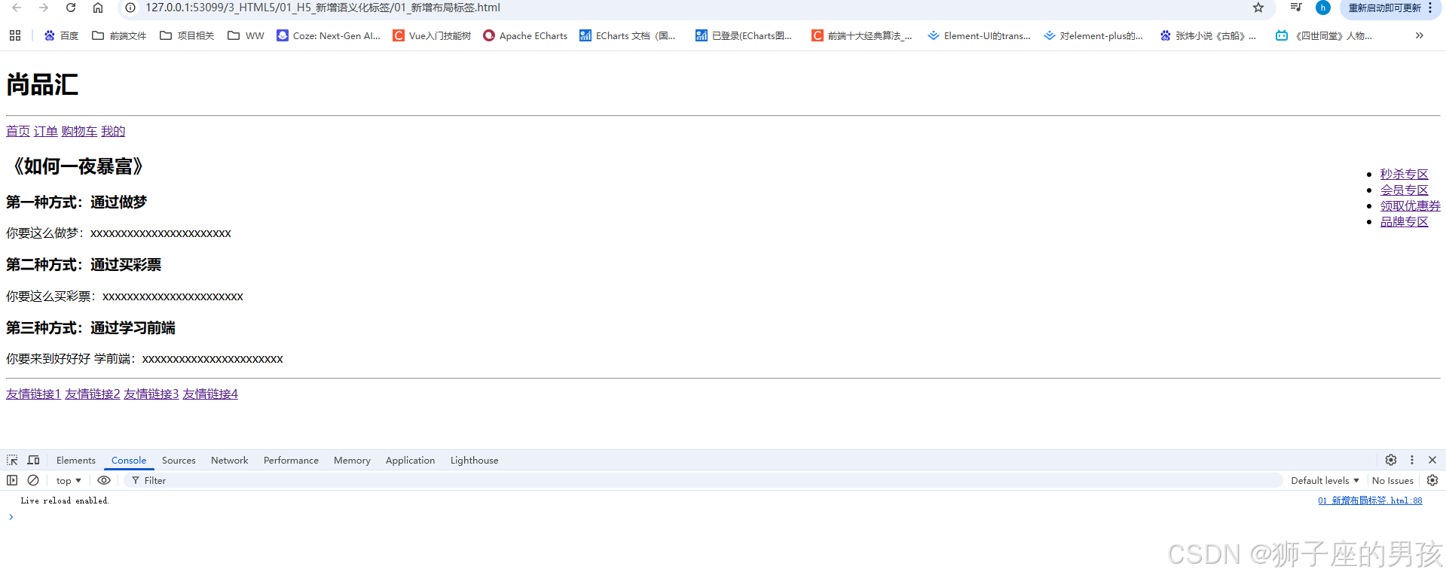This screenshot has width=1446, height=578.
Task: Open the Coze Next-Gen AI bookmark
Action: (328, 35)
